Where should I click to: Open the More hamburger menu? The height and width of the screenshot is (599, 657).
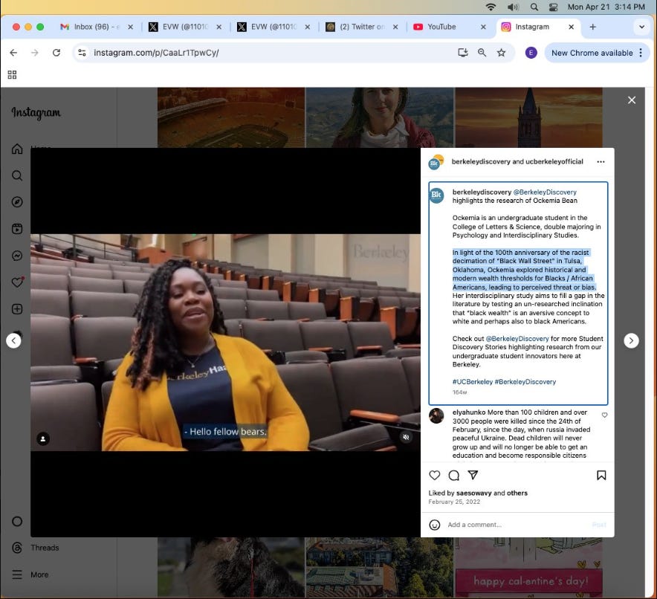point(30,574)
